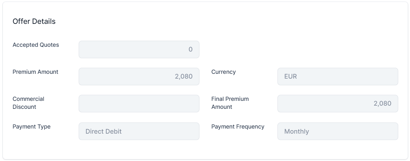Viewport: 410px width, 161px height.
Task: Click the Offer Details heading
Action: 34,21
